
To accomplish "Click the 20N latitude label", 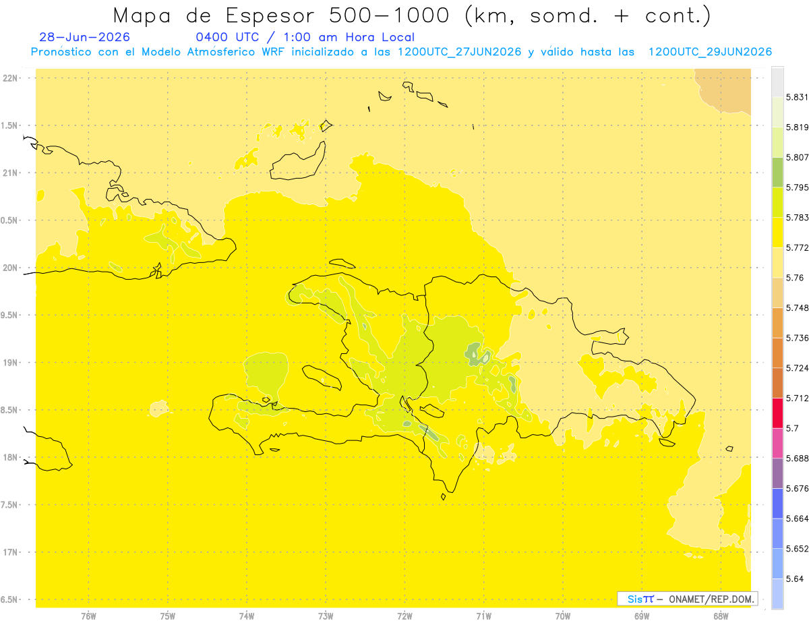I will [x=11, y=268].
